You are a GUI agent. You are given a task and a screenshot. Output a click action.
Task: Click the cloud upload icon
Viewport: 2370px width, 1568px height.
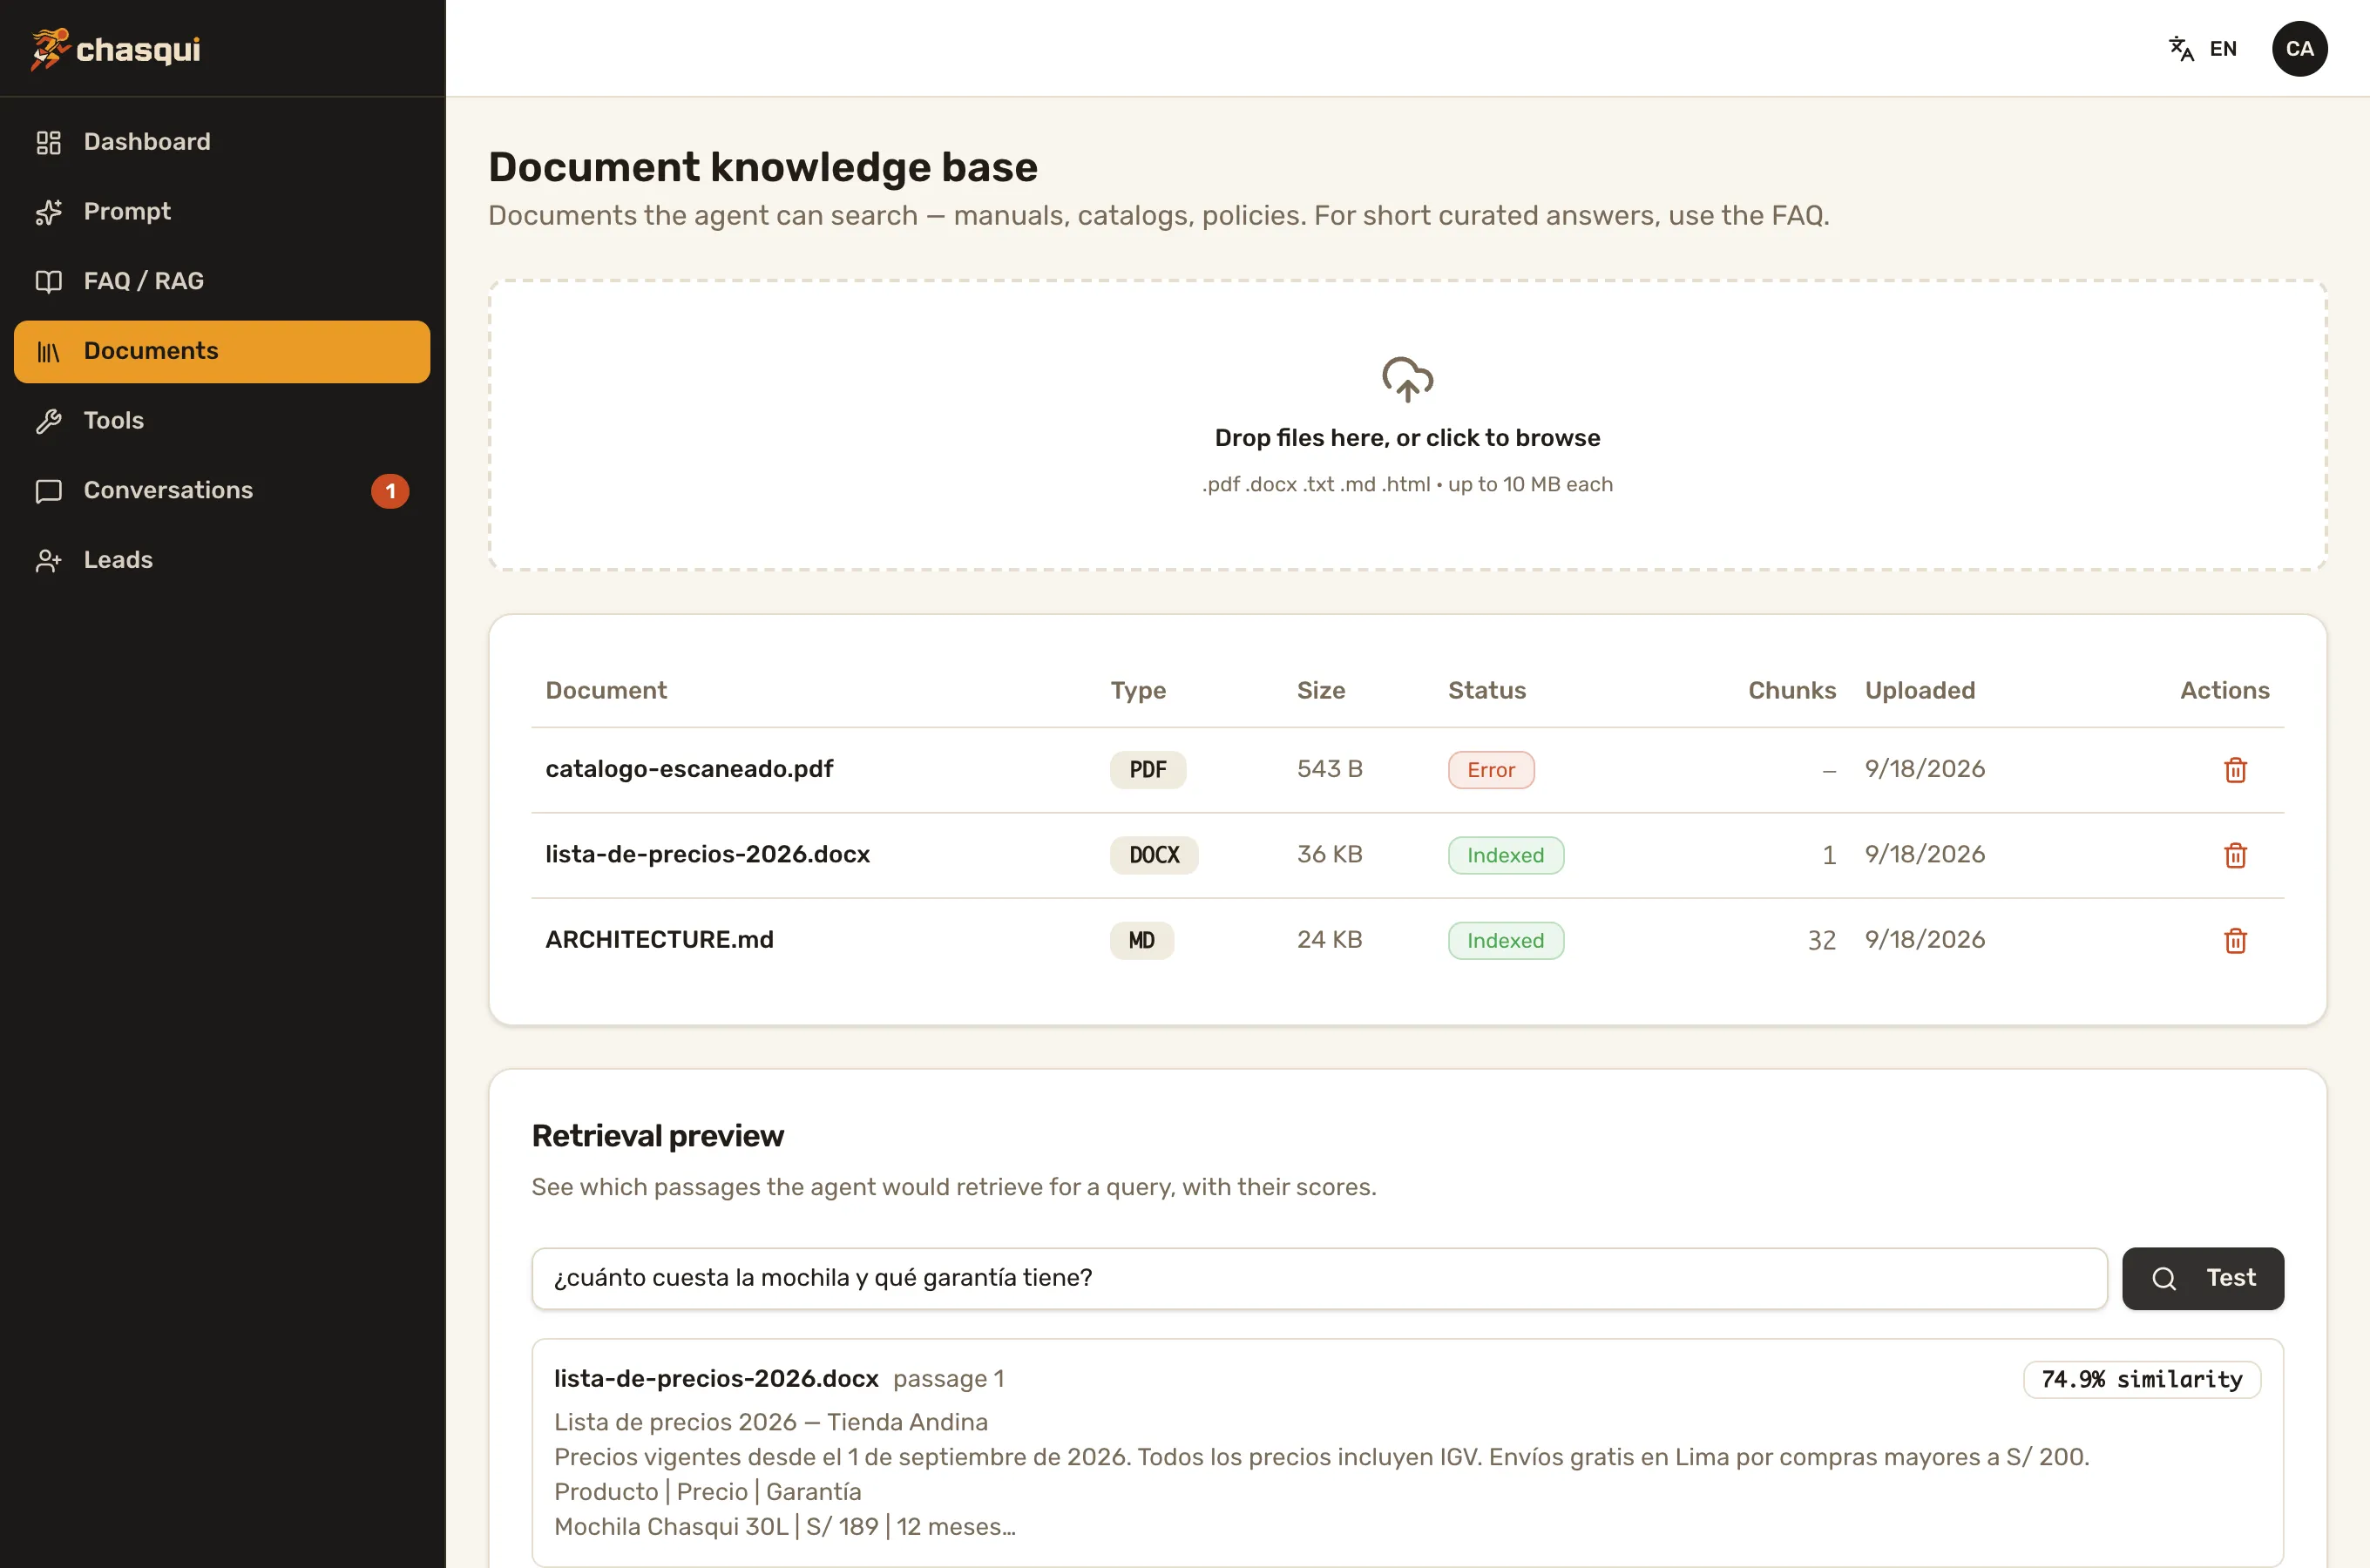1407,379
